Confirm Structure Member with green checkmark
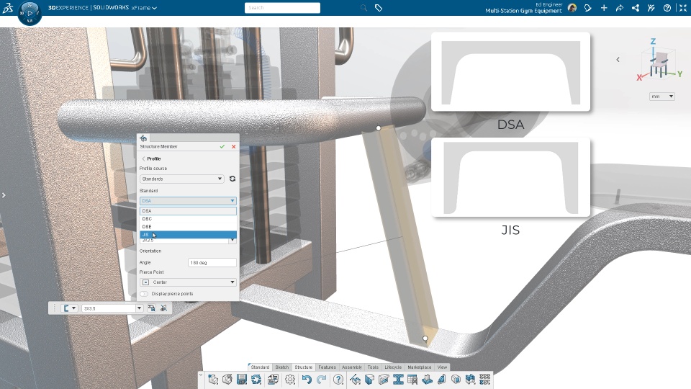The height and width of the screenshot is (389, 691). [x=222, y=146]
